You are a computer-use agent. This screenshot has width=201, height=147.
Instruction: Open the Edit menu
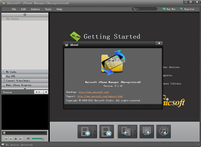coord(23,9)
